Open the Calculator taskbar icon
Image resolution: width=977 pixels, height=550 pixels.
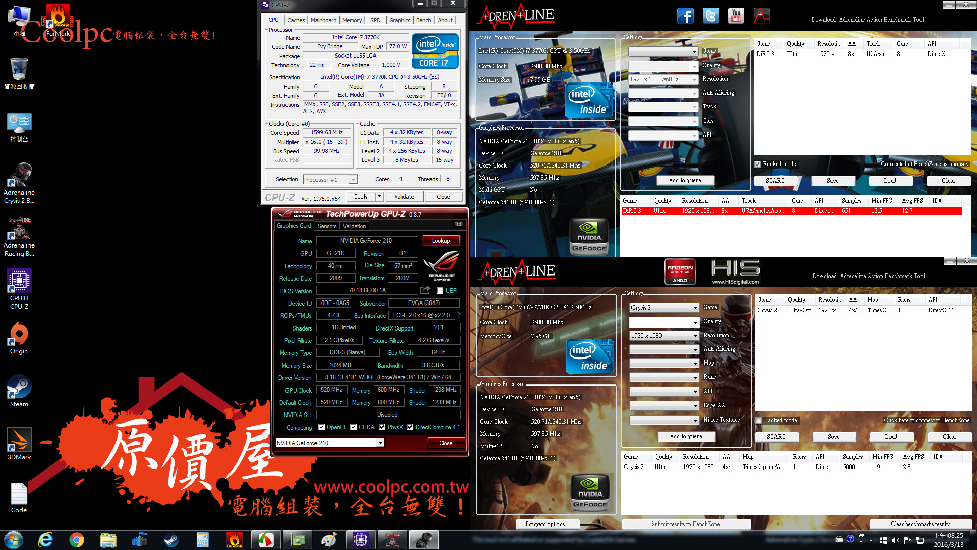[x=203, y=540]
